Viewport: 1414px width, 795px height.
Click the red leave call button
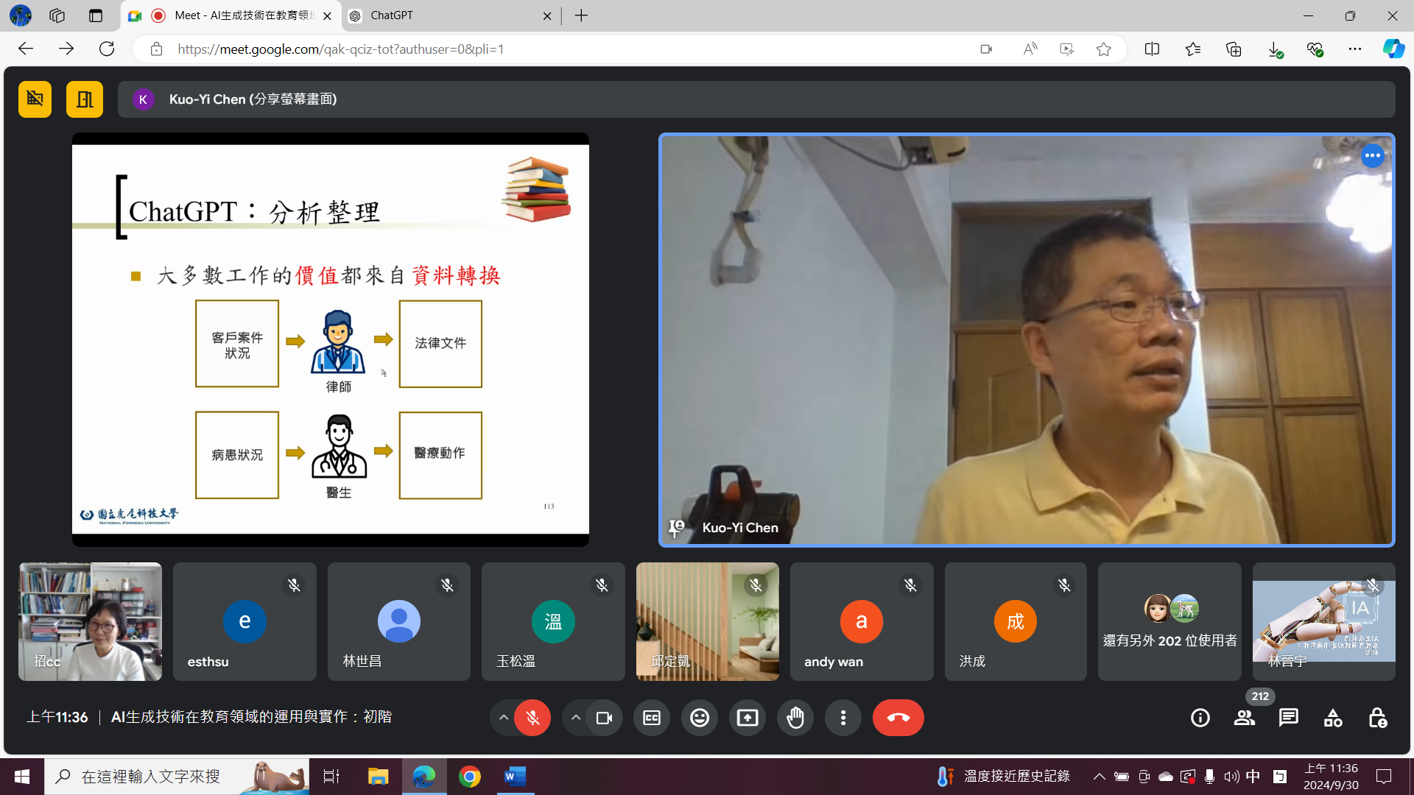[898, 718]
